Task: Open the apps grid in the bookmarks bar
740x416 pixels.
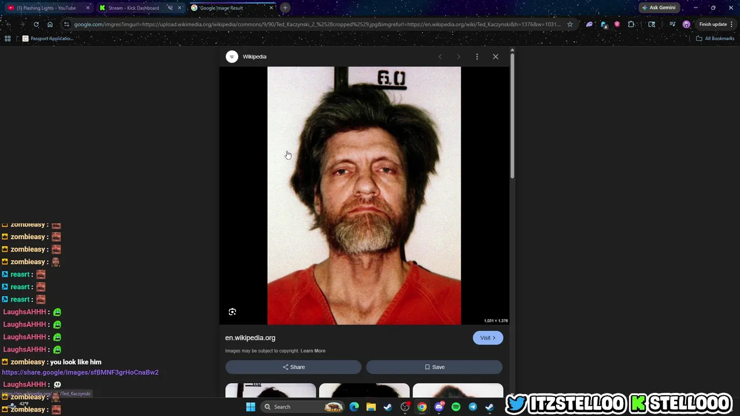Action: [x=8, y=39]
